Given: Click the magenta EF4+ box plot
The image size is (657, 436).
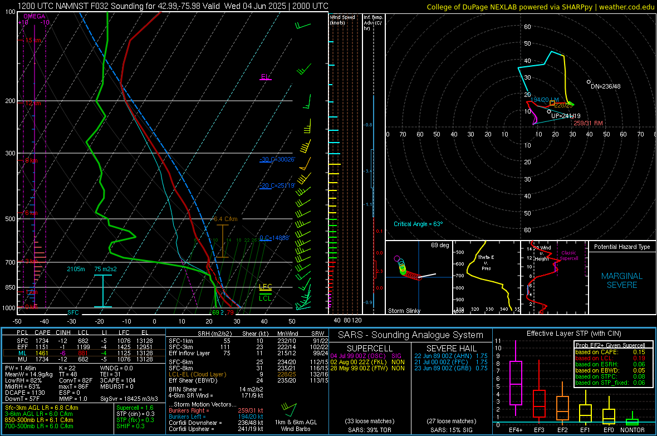Looking at the screenshot, I should click(x=516, y=378).
